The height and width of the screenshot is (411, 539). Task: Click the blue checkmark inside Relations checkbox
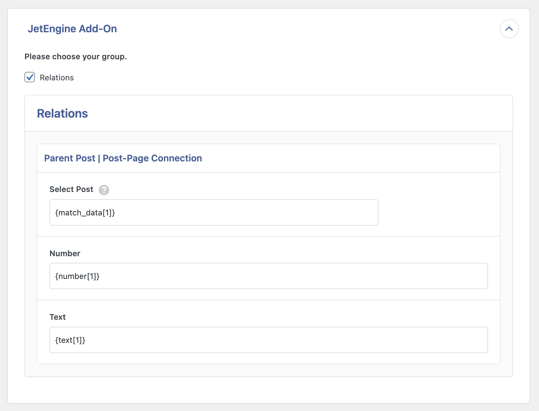click(x=30, y=77)
